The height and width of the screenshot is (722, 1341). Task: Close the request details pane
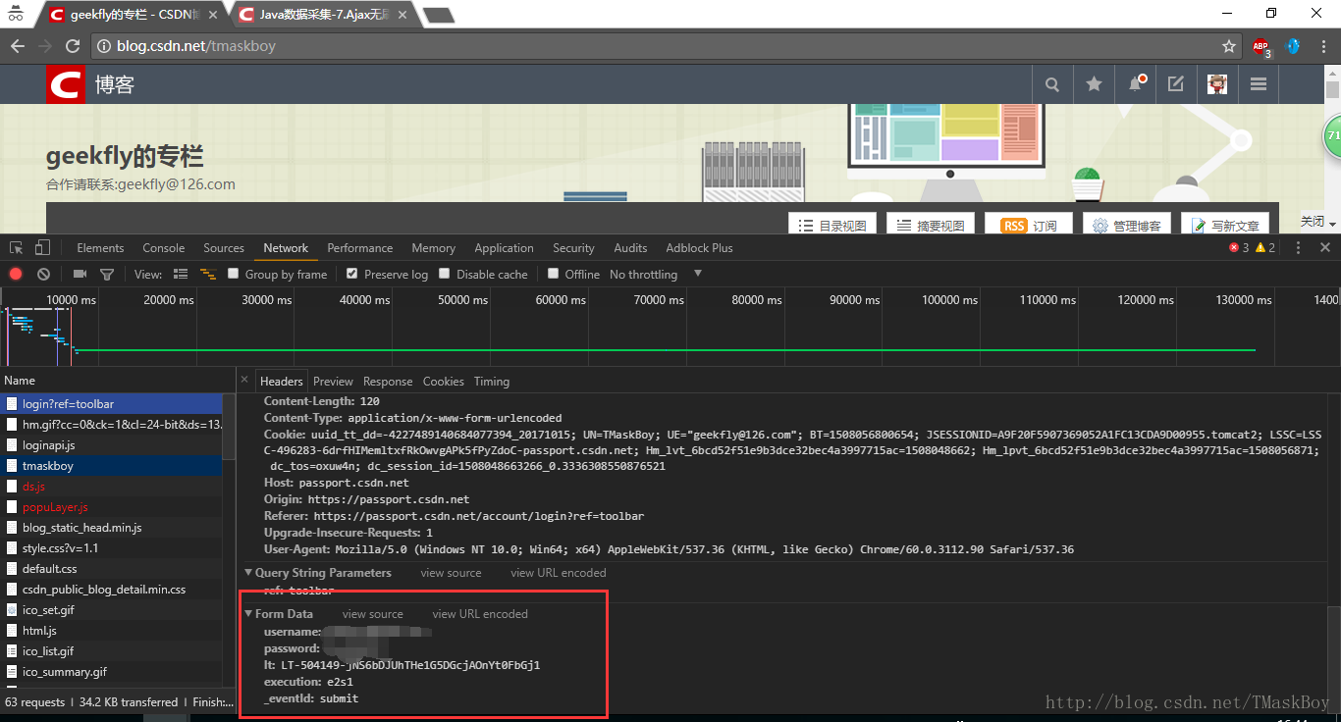click(245, 380)
